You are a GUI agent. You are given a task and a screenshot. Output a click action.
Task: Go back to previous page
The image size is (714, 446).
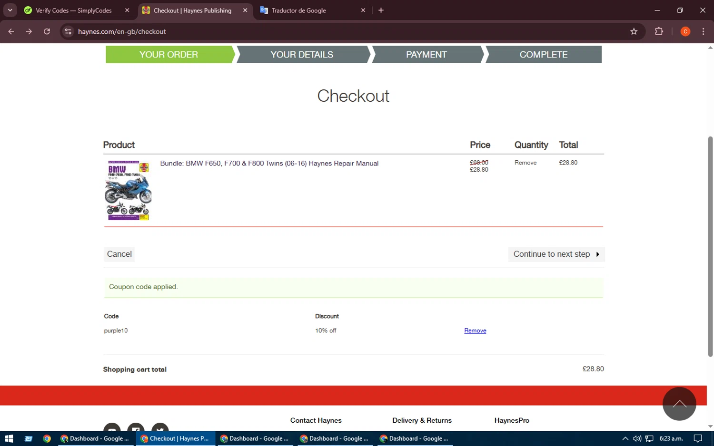tap(11, 31)
